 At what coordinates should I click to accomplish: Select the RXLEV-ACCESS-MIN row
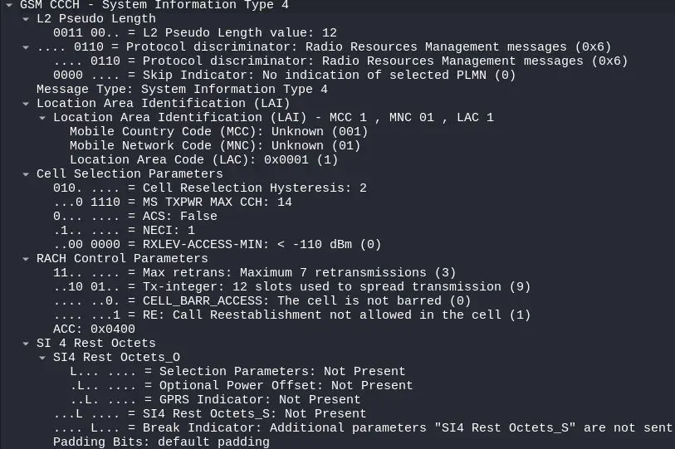216,244
